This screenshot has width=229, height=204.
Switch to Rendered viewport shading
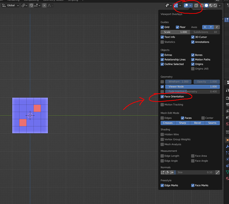[215, 5]
